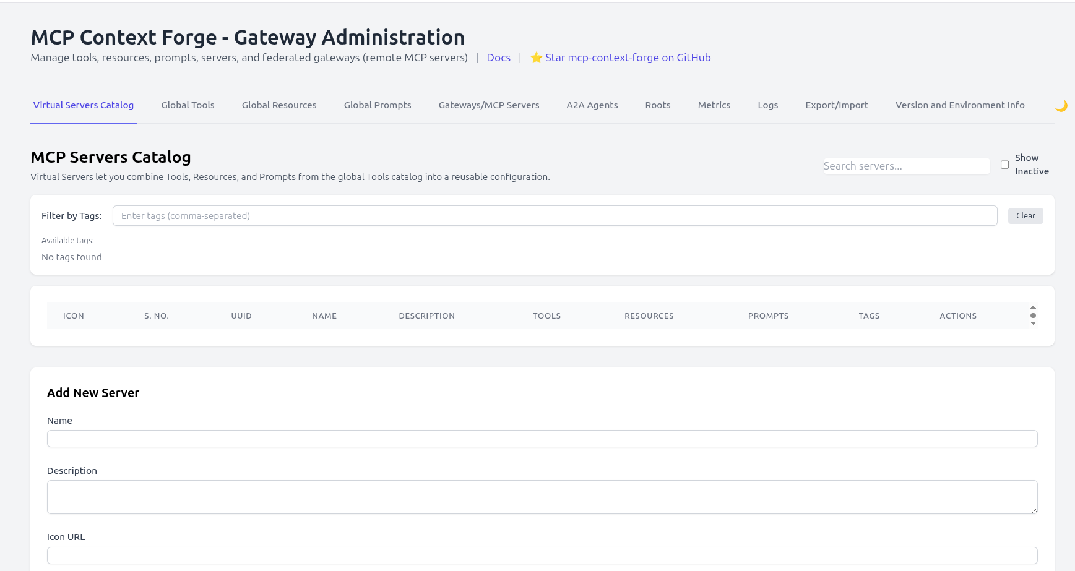Click the DESCRIPTION column header
1075x571 pixels.
(x=426, y=316)
